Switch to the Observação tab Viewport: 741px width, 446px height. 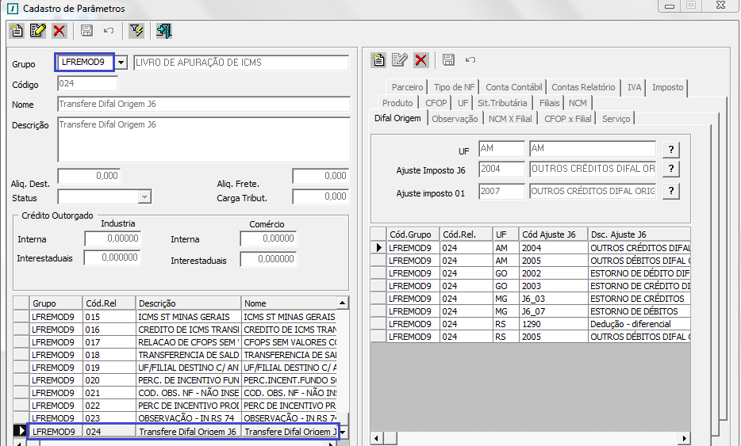click(x=455, y=119)
